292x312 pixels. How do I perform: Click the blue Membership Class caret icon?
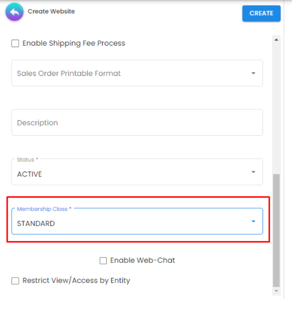[253, 222]
